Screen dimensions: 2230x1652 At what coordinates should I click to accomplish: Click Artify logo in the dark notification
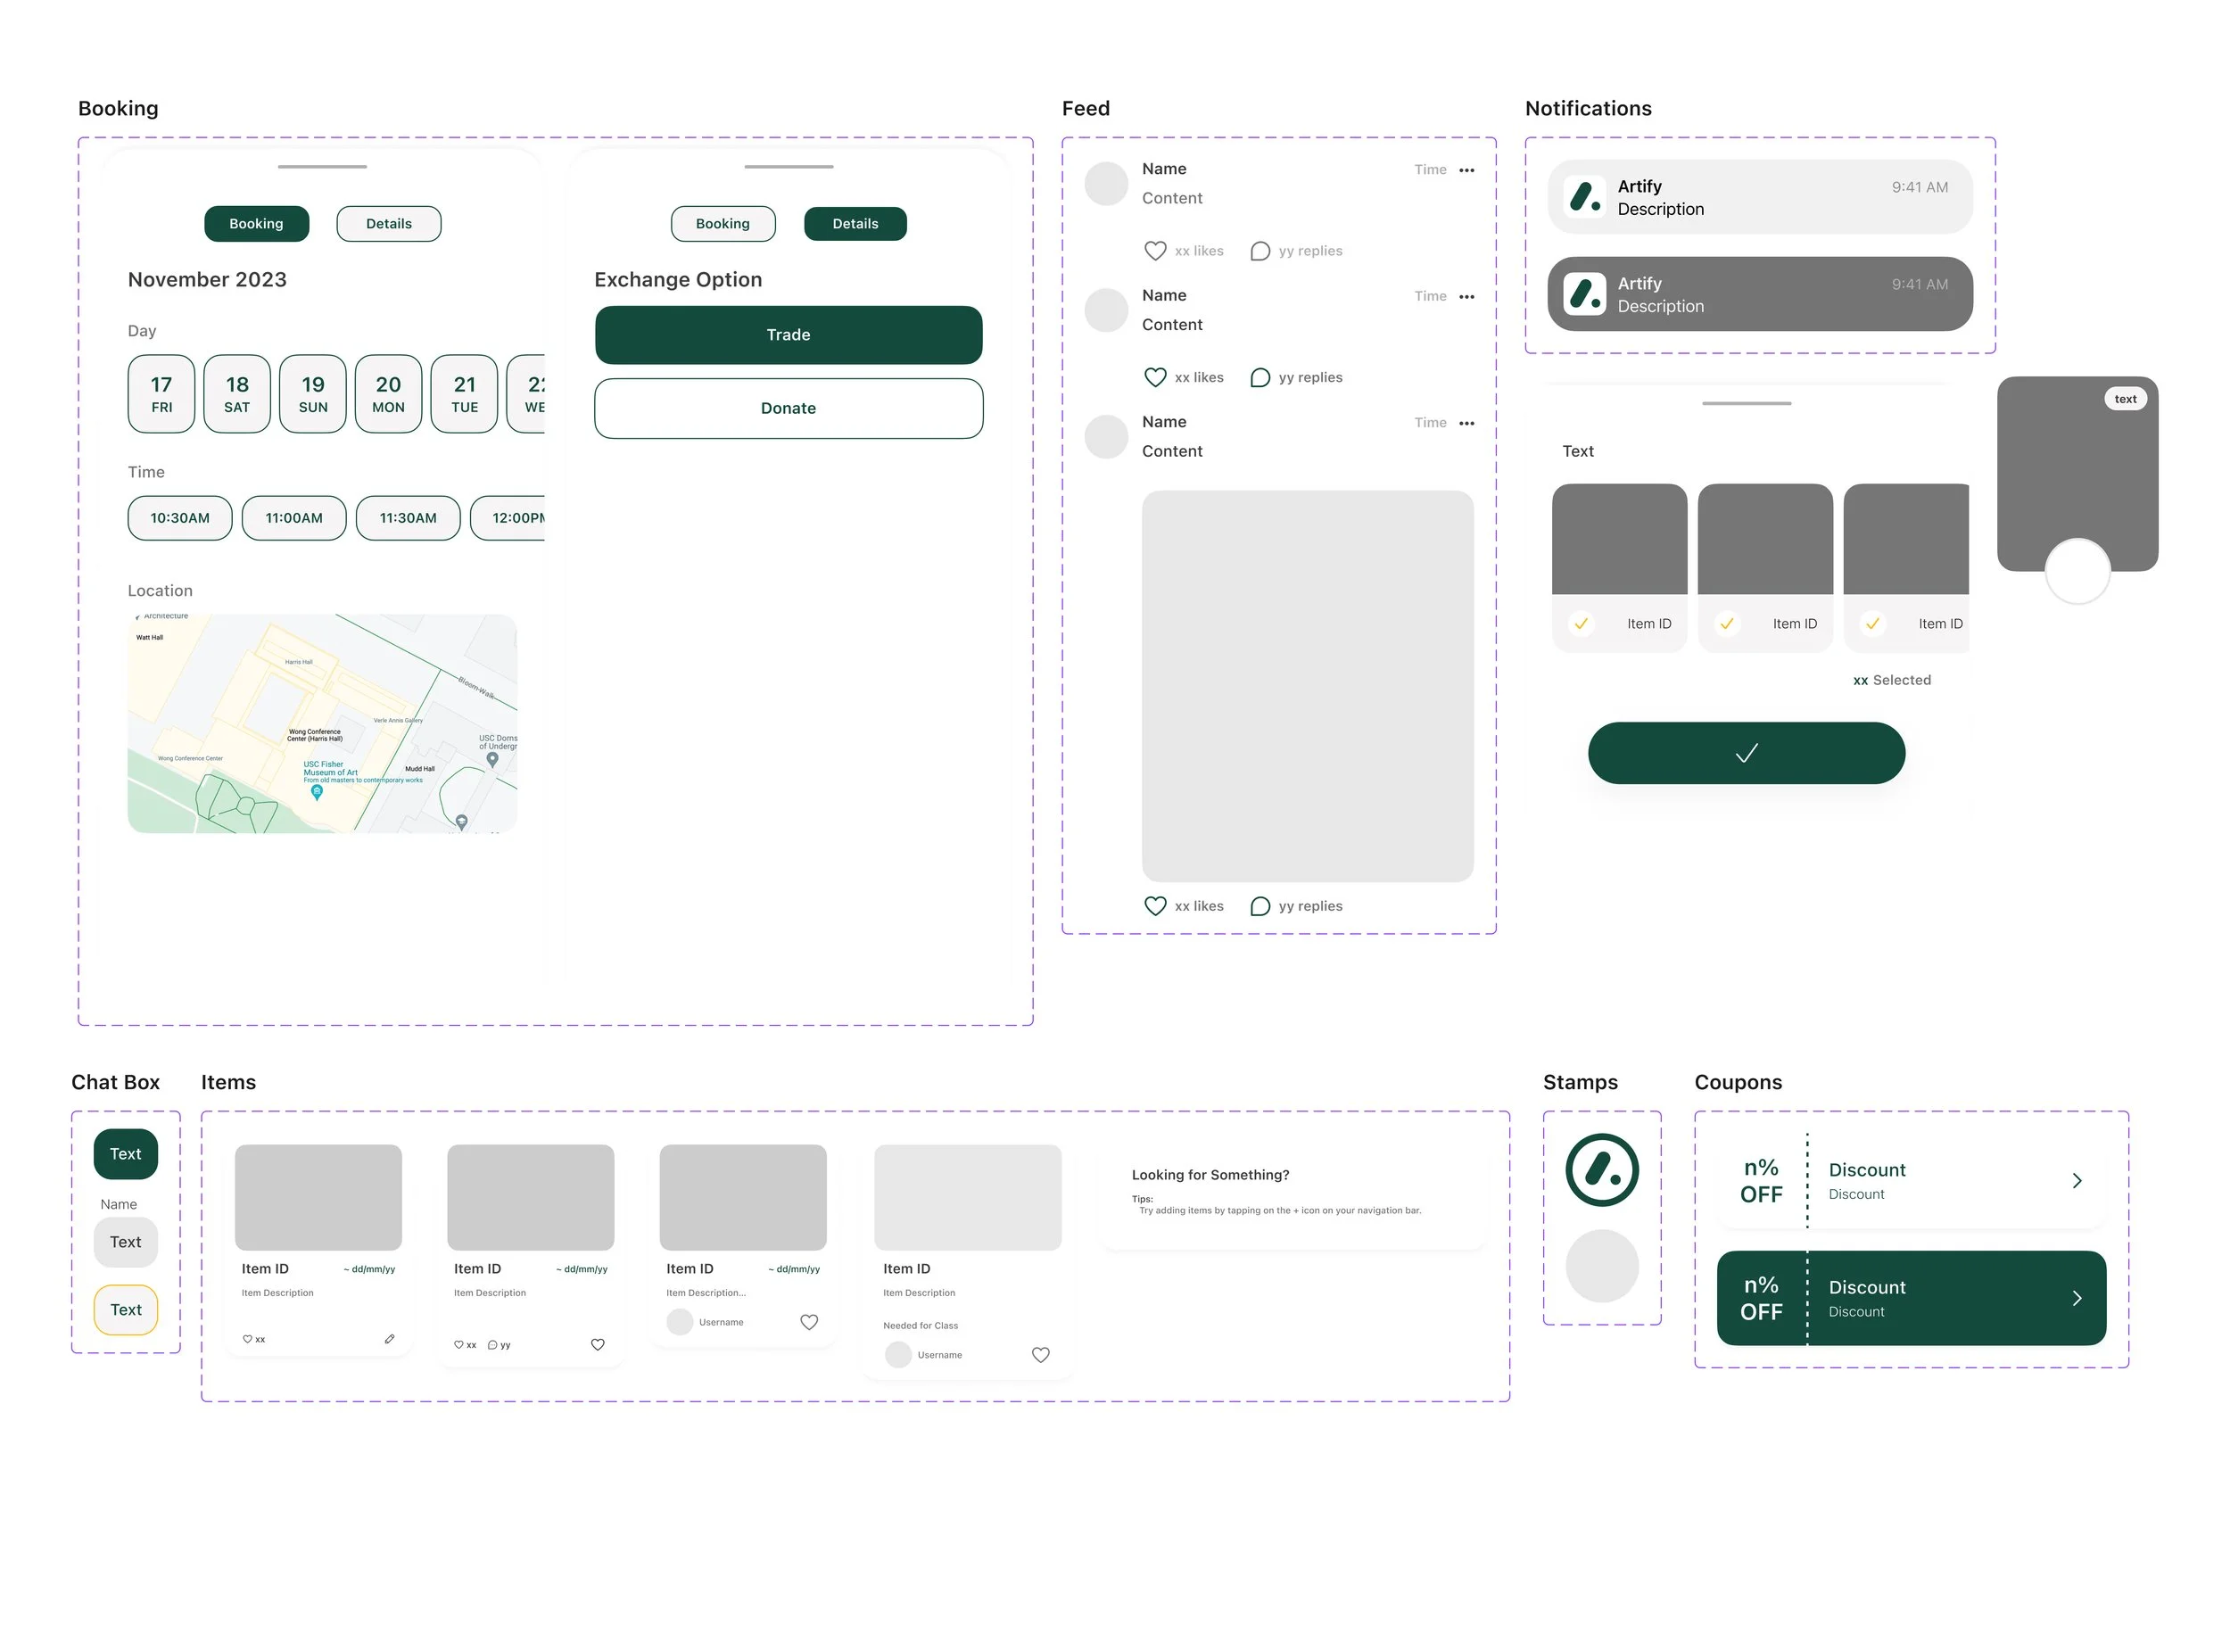coord(1584,295)
